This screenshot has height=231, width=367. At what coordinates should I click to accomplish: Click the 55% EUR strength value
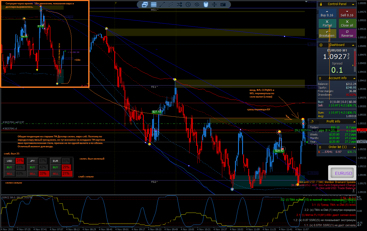pyautogui.click(x=66, y=161)
